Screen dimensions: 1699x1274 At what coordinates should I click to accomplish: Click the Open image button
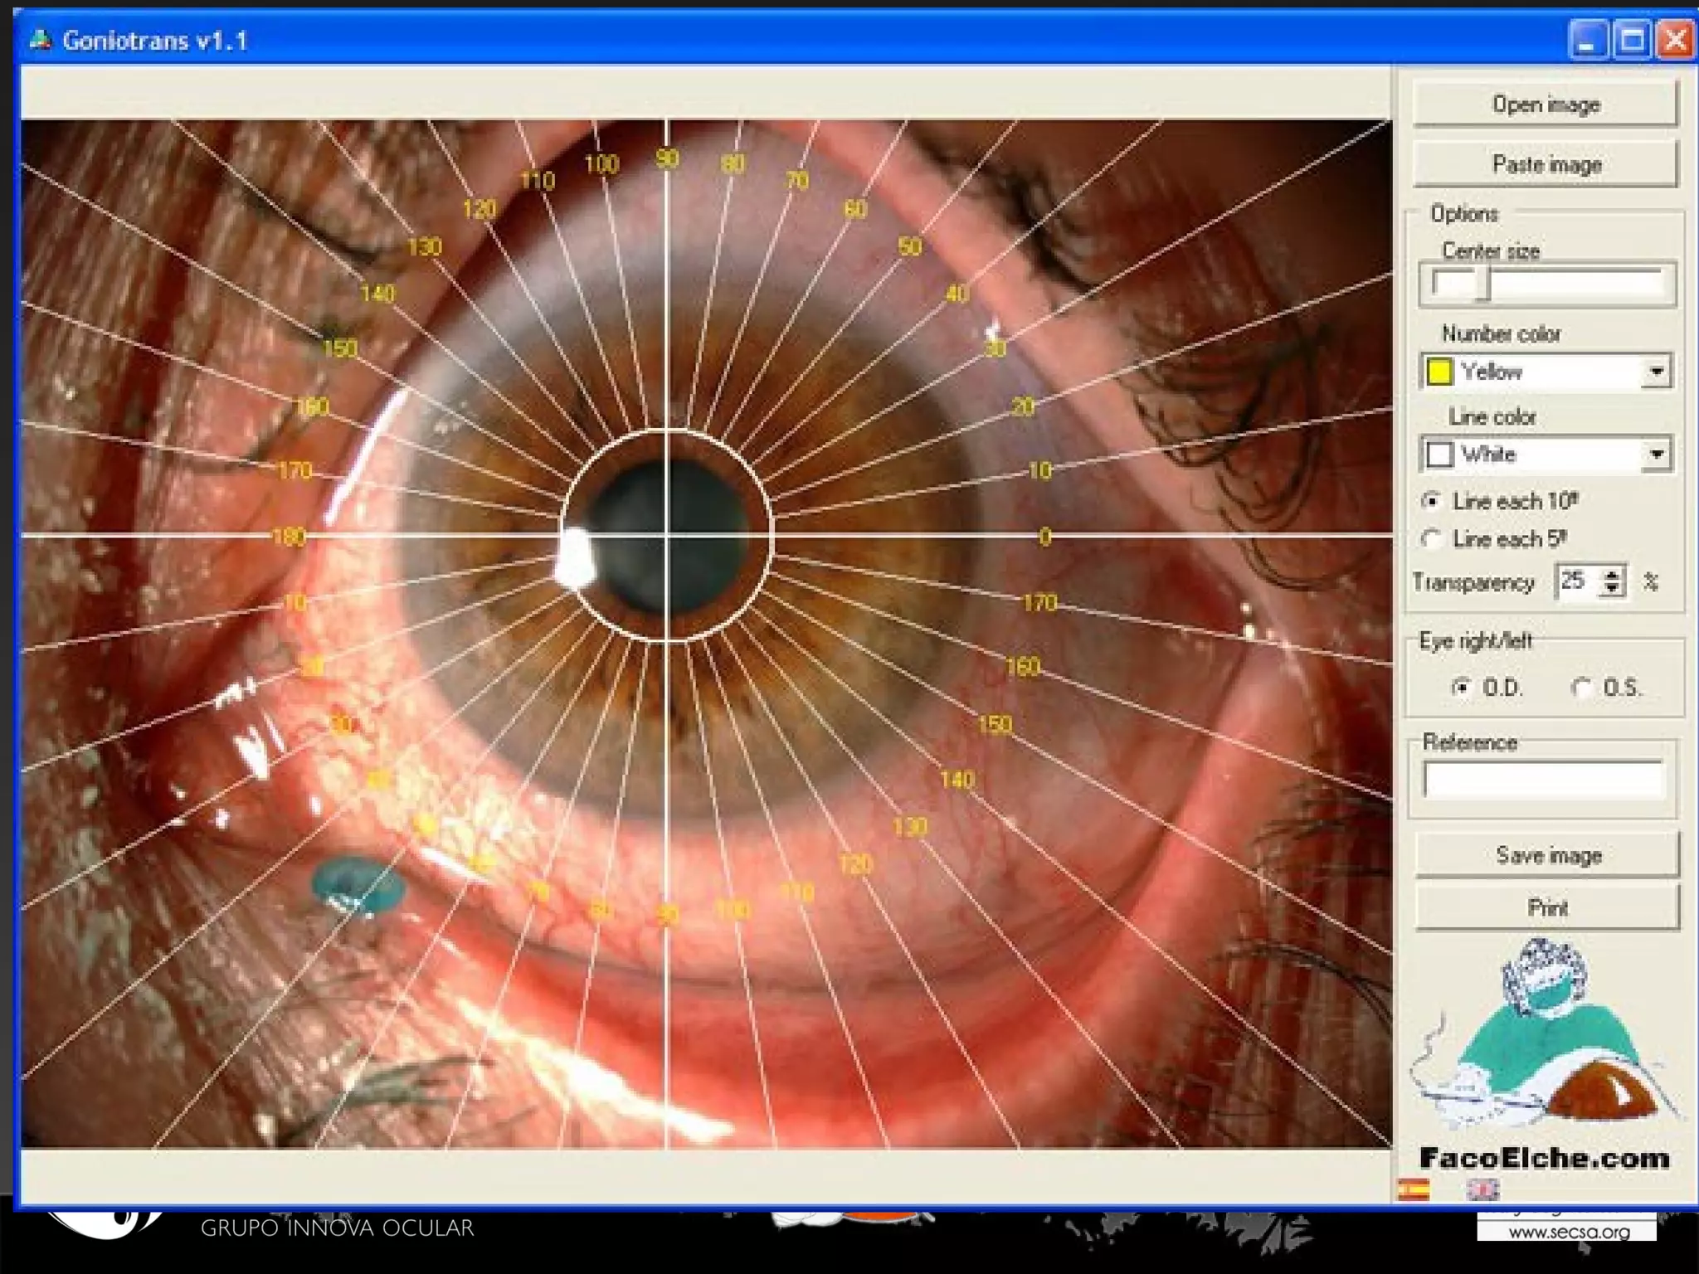click(1546, 105)
